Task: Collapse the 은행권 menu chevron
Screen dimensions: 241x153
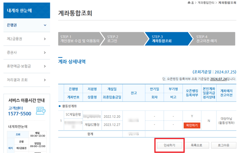Action: point(45,25)
